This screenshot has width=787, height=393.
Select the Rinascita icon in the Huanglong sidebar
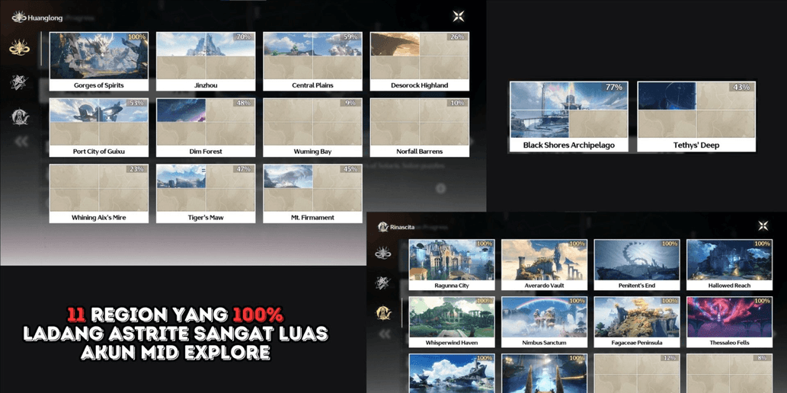[x=20, y=117]
